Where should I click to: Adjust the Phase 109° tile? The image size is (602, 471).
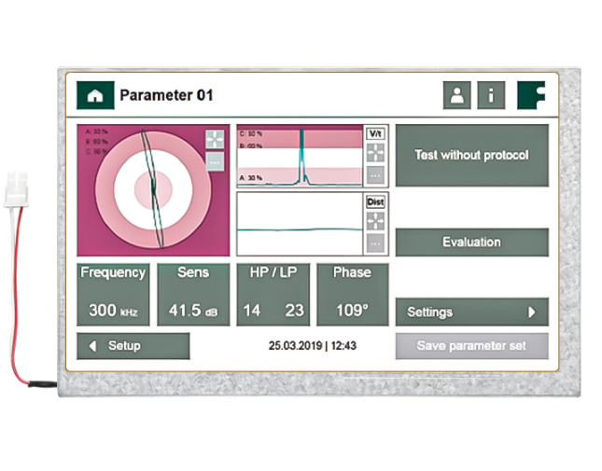pos(353,295)
